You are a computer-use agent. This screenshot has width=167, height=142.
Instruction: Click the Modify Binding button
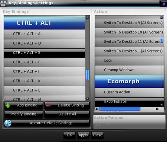point(24,114)
